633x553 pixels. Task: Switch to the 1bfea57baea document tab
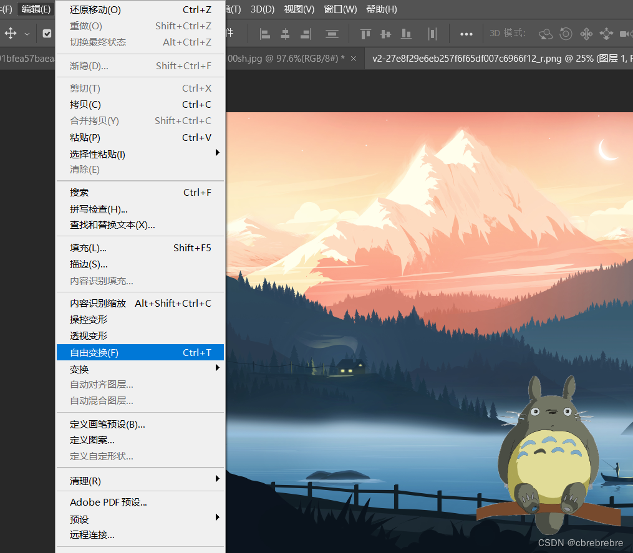coord(27,59)
